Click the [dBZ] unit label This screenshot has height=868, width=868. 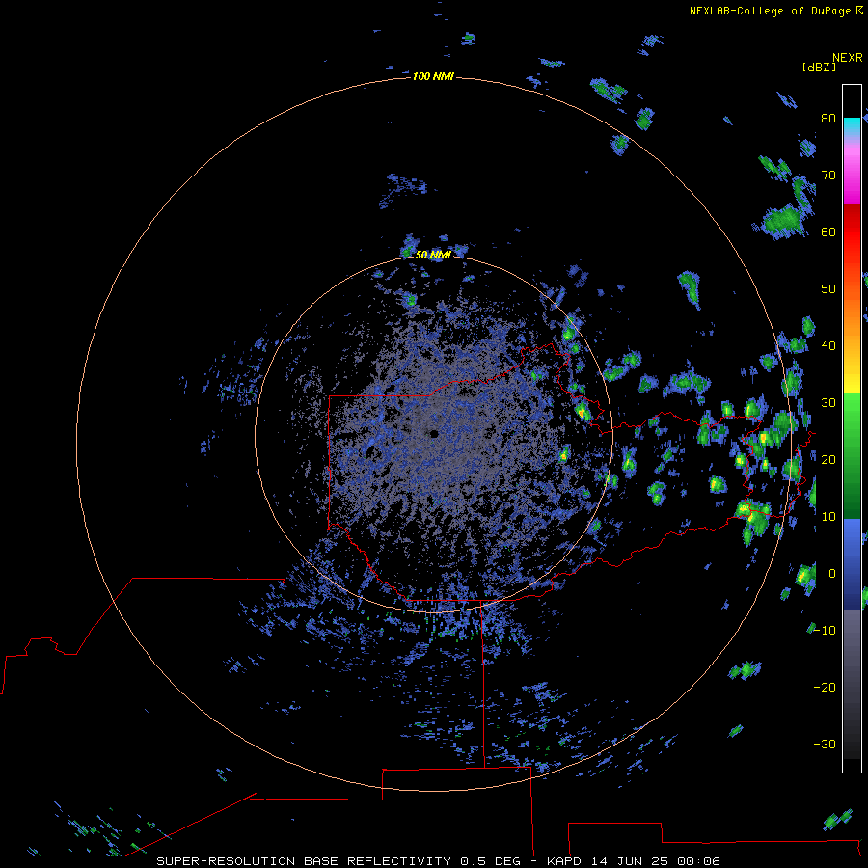pos(819,67)
